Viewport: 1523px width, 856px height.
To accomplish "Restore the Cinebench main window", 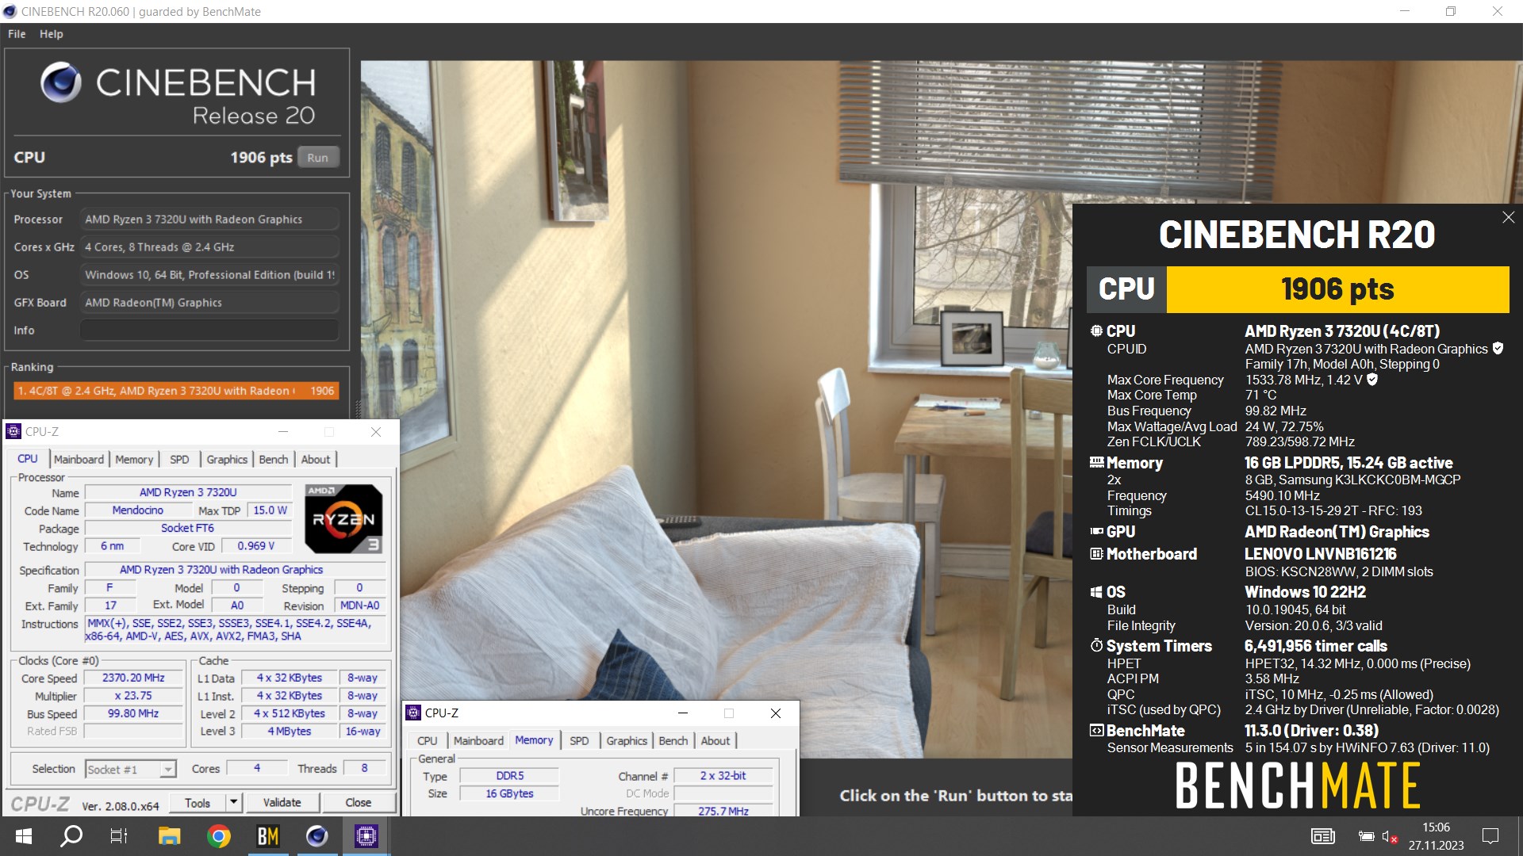I will pos(1451,11).
